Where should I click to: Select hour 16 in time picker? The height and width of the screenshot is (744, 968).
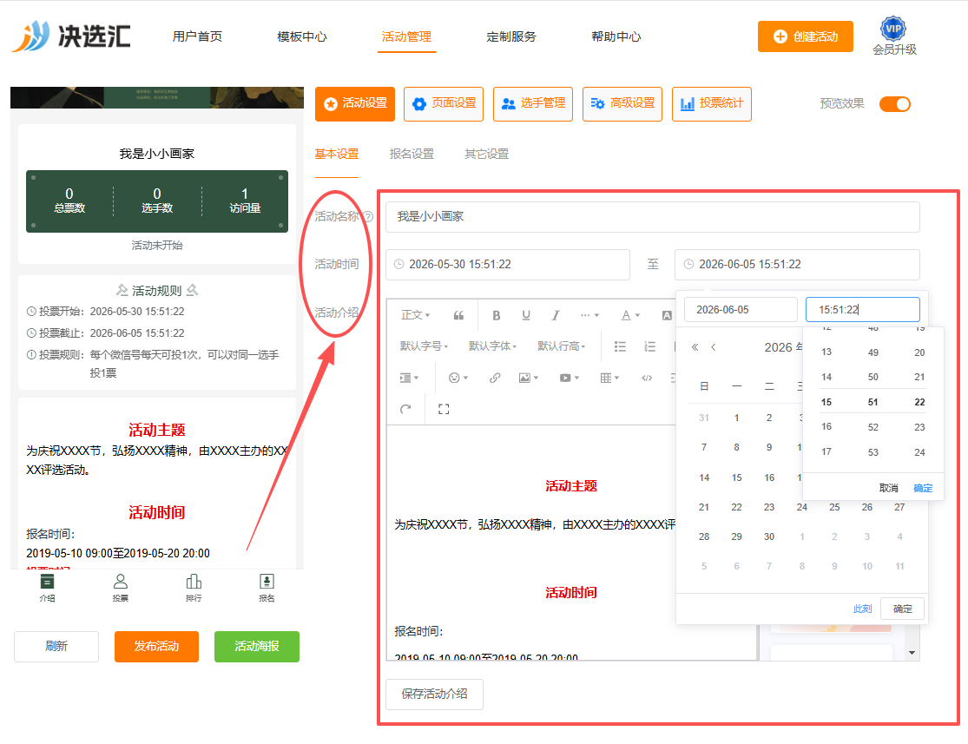pyautogui.click(x=826, y=426)
